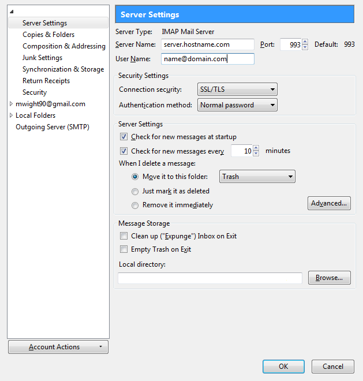Increase the Port number with up arrow
Screen dimensions: 363x381
click(305, 42)
